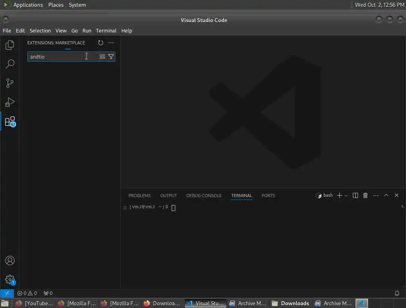Open the Places system menu
The height and width of the screenshot is (308, 406).
[56, 5]
